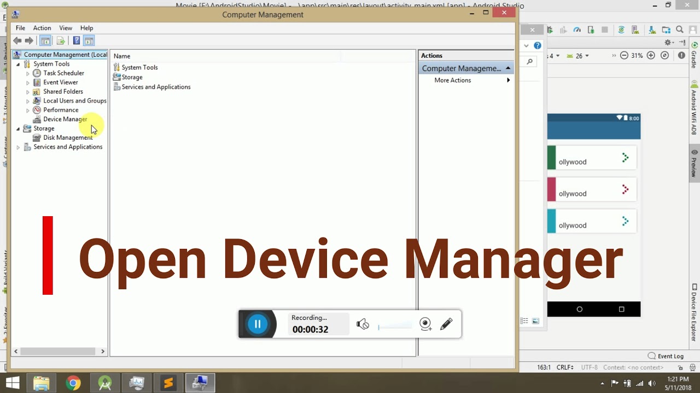700x393 pixels.
Task: Select Local Users and Groups node
Action: [74, 101]
